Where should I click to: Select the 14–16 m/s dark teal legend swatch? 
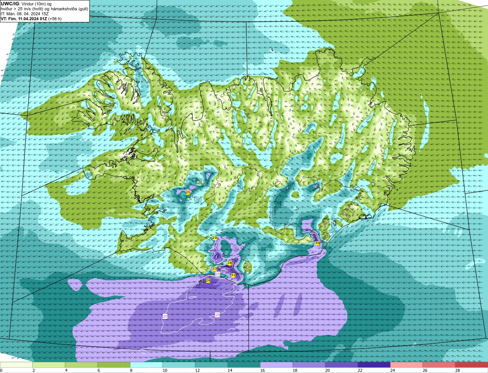244,365
